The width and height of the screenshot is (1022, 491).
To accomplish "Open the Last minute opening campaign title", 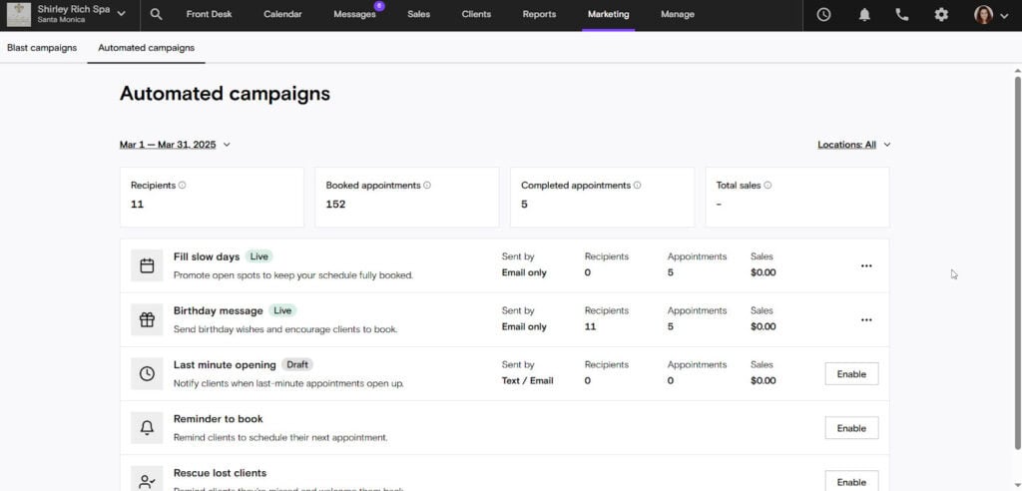I will tap(225, 365).
